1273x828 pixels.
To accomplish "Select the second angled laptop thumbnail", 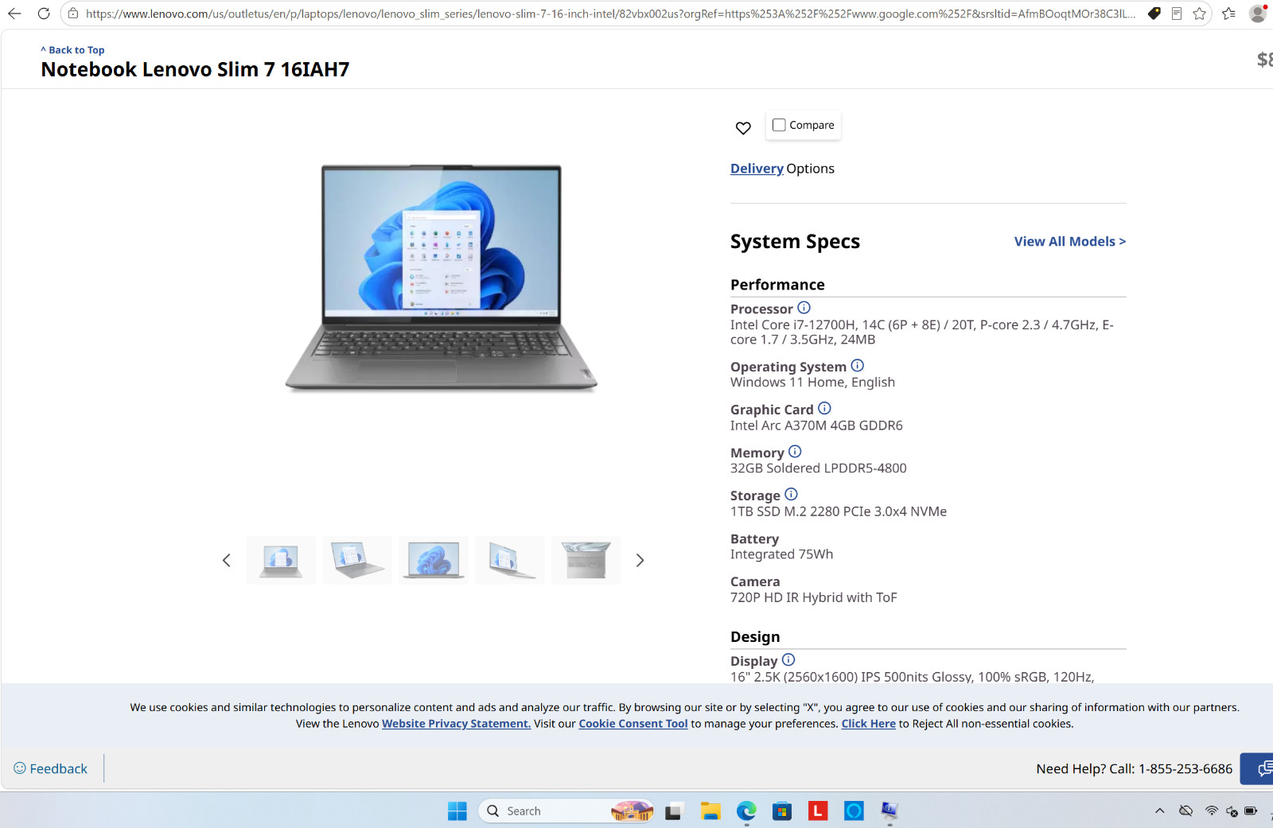I will [x=357, y=560].
